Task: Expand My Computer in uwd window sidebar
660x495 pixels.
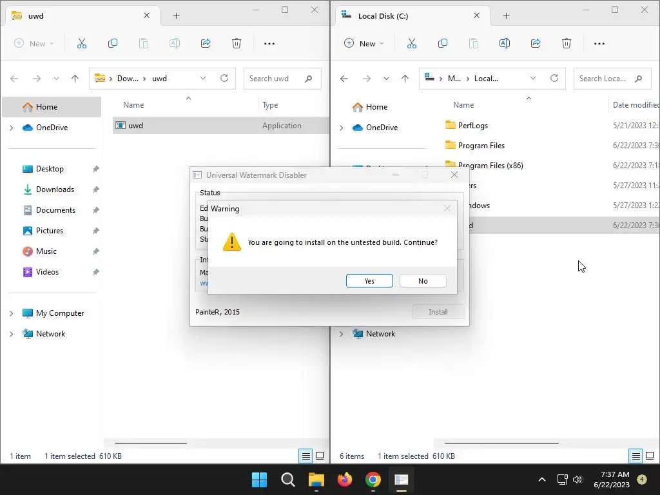Action: coord(12,313)
